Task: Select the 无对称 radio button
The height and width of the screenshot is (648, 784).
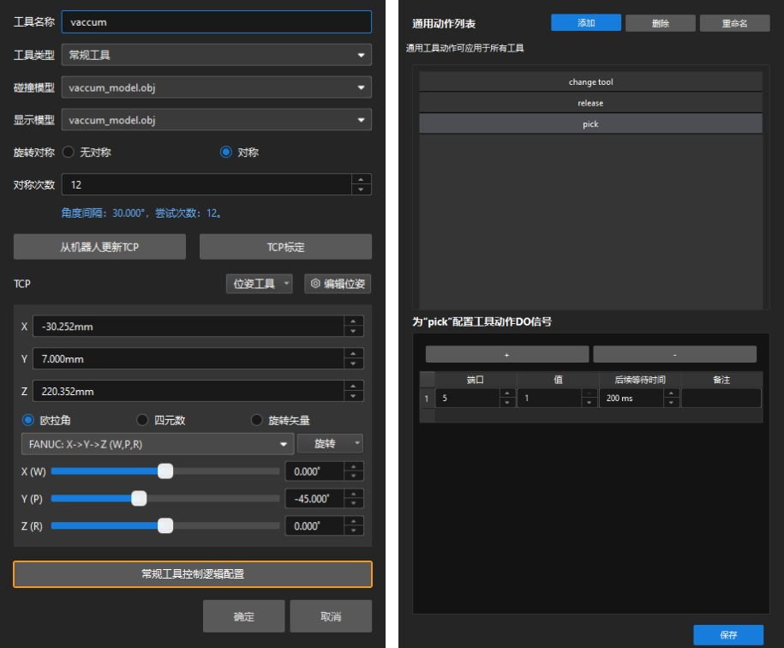Action: [71, 153]
